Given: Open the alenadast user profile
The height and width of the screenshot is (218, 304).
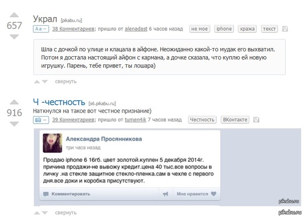Looking at the screenshot, I should point(136,29).
